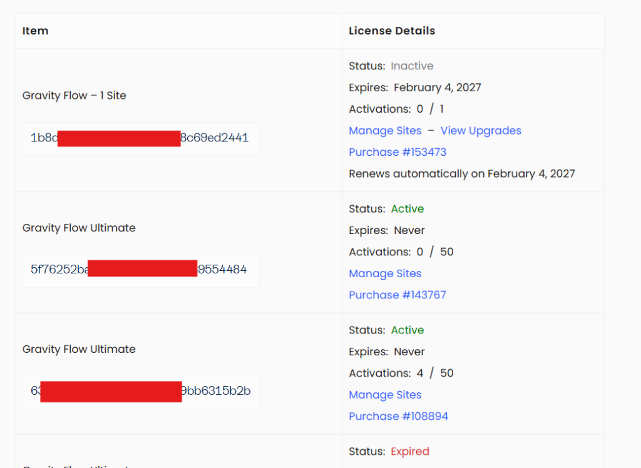The height and width of the screenshot is (468, 641).
Task: Click the Active status of the first Ultimate license
Action: coord(408,208)
